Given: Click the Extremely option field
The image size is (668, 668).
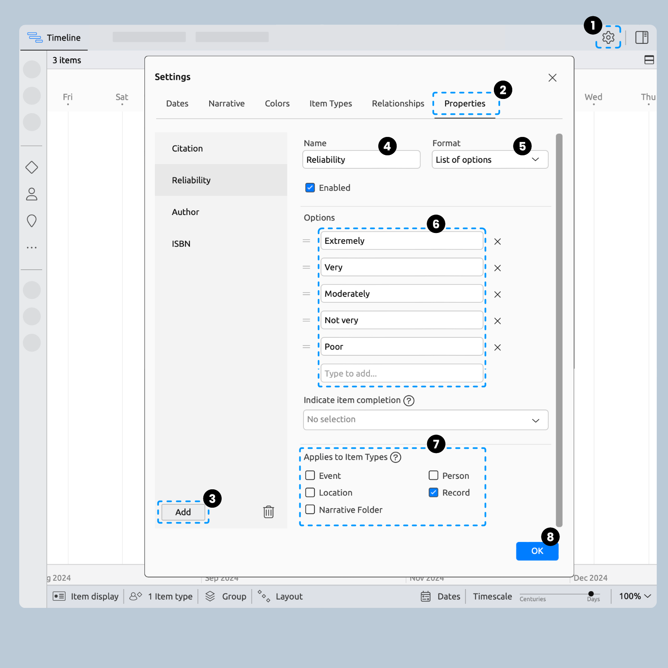Looking at the screenshot, I should pos(402,241).
